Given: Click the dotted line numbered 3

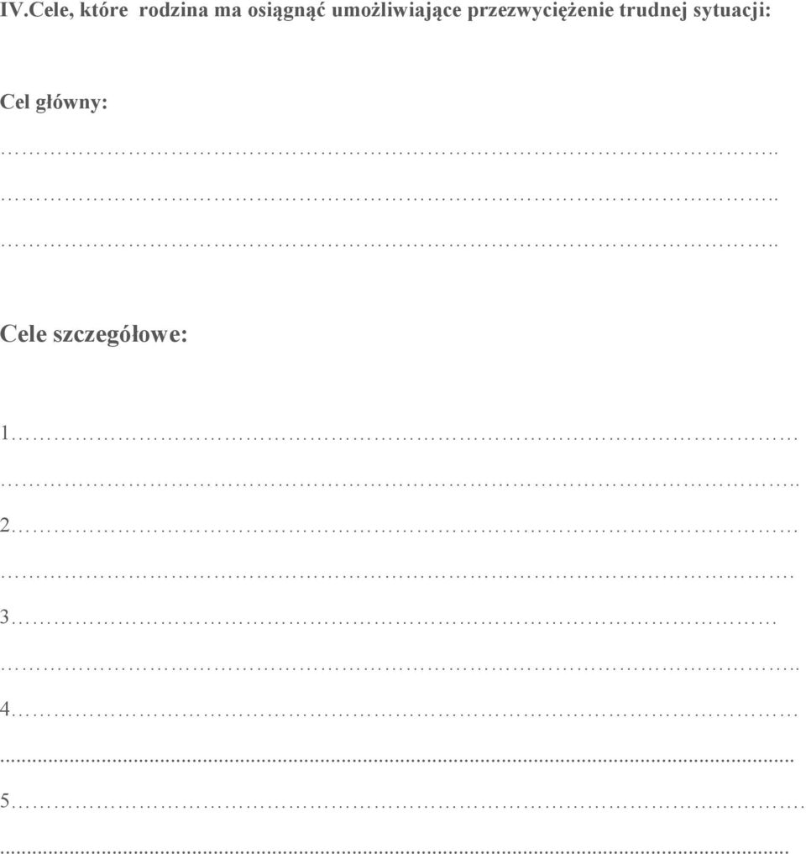Looking at the screenshot, I should (x=388, y=618).
